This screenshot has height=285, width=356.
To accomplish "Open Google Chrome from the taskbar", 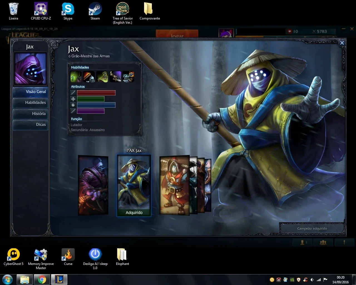I will pyautogui.click(x=42, y=279).
